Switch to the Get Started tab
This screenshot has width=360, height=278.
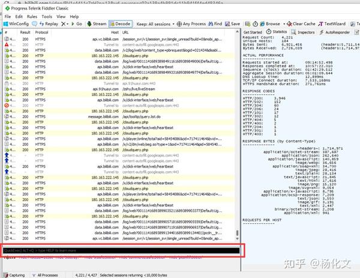(253, 32)
